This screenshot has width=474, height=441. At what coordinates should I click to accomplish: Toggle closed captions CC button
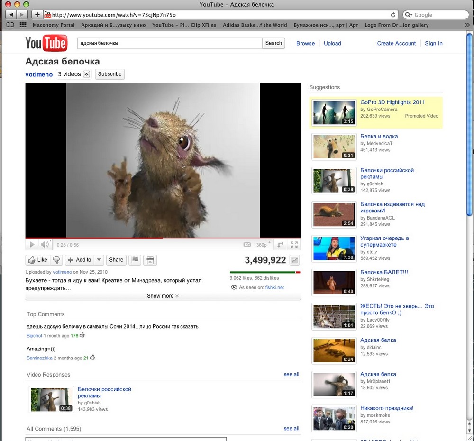click(247, 245)
